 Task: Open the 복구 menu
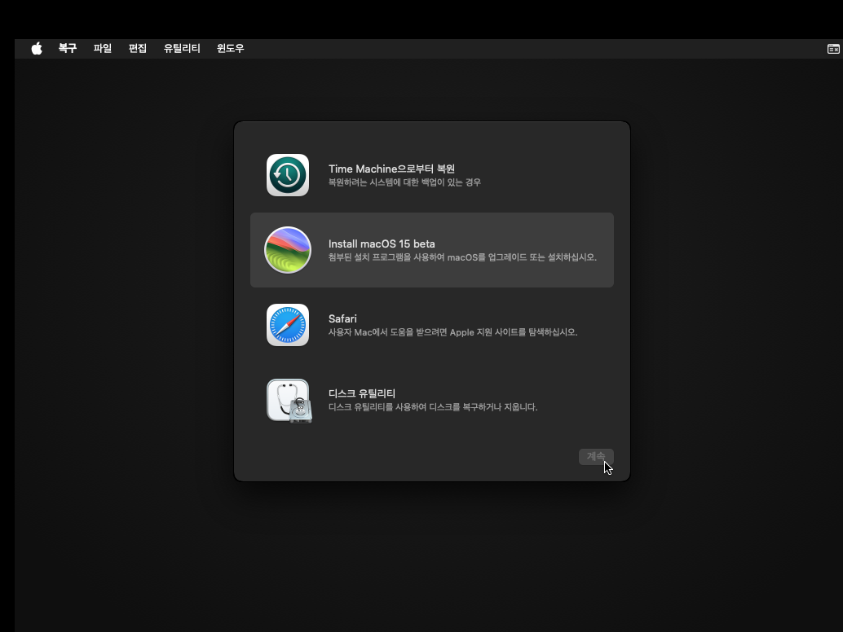68,48
